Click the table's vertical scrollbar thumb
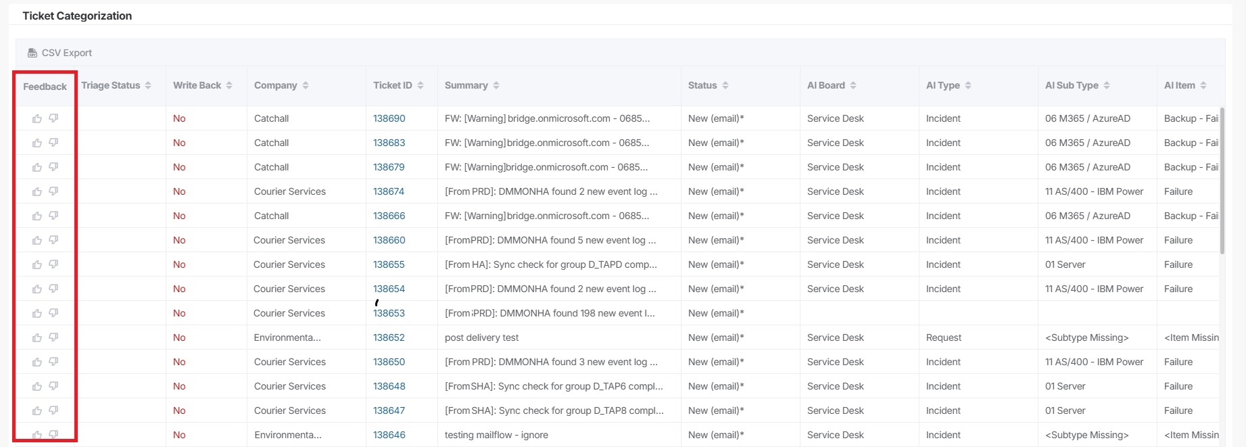Viewport: 1246px width, 447px height. (1222, 180)
